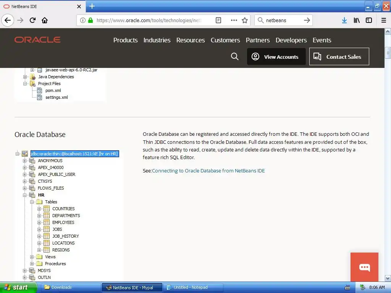The height and width of the screenshot is (293, 391).
Task: Click the keyboard icon in system tray
Action: click(347, 288)
